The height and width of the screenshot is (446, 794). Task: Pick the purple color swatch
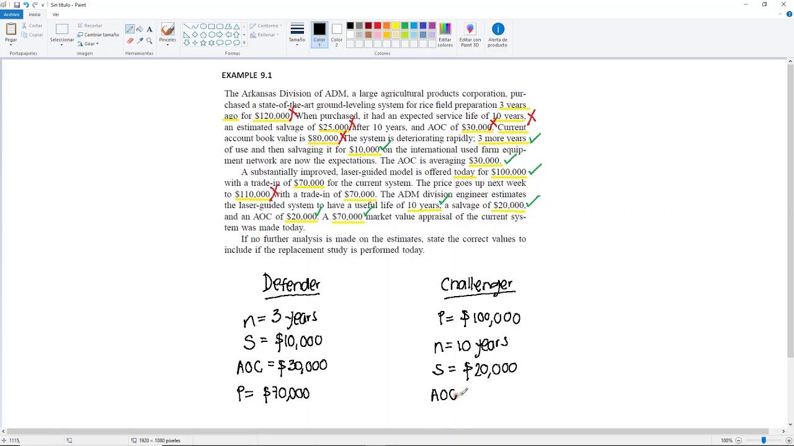pos(432,26)
